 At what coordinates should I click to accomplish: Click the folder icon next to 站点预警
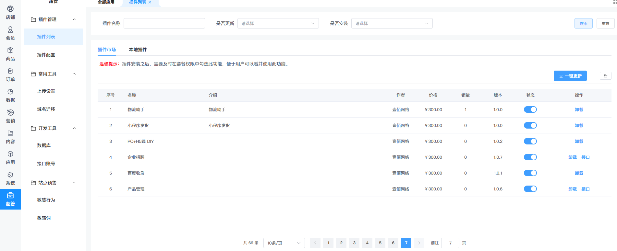point(33,183)
